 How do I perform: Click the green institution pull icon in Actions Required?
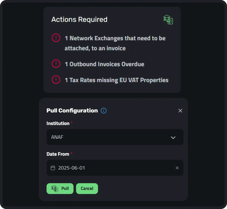click(x=168, y=20)
